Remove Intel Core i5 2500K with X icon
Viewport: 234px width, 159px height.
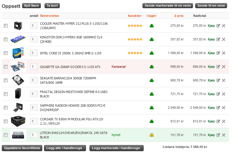pos(224,53)
